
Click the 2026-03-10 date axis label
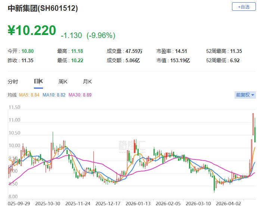198,203
